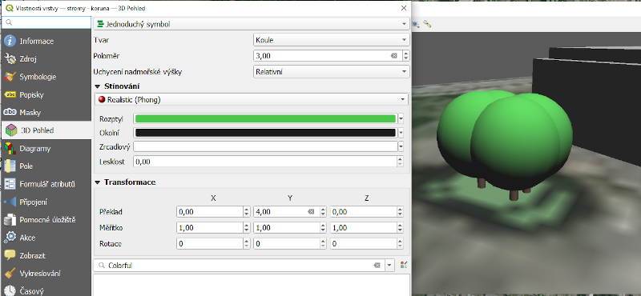Open the Realistic (Phong) shading dropdown
This screenshot has height=296, width=641.
pos(252,99)
